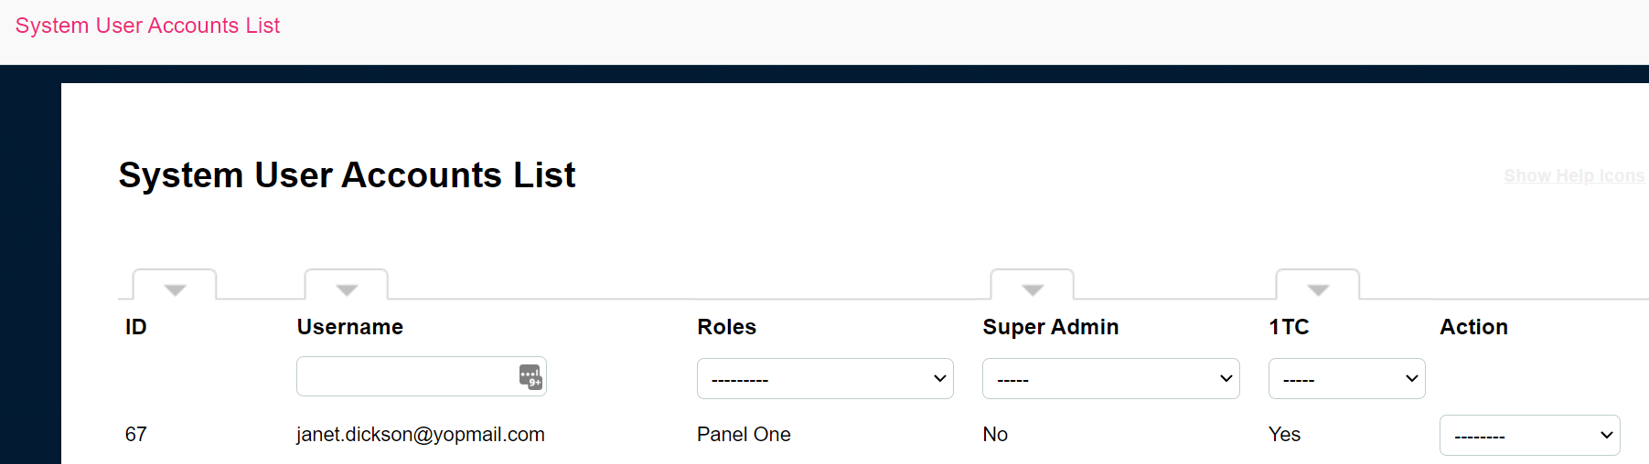This screenshot has width=1649, height=464.
Task: Focus the Username filter text field
Action: (x=407, y=376)
